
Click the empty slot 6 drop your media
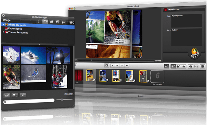[157, 77]
